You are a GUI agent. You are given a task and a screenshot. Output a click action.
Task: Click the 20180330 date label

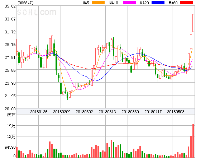[130, 112]
